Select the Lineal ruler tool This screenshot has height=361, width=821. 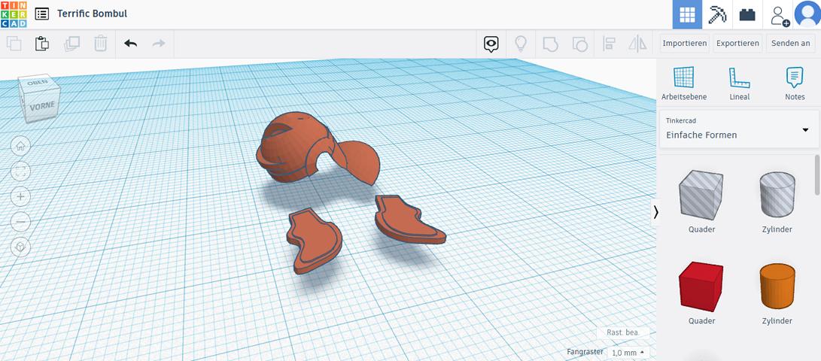pos(739,83)
